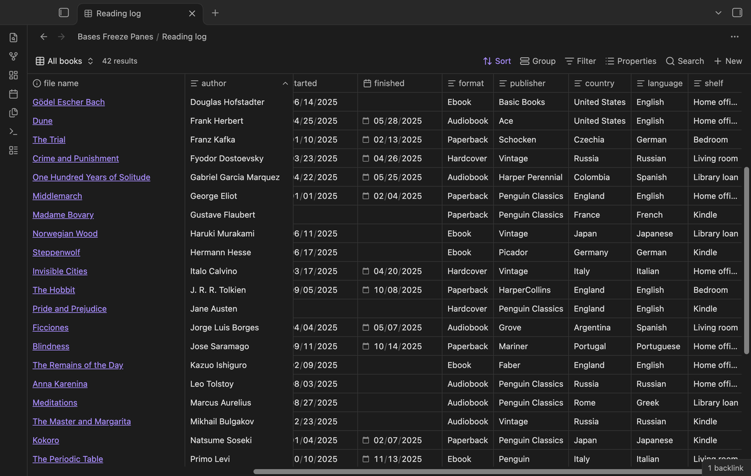Open the Properties toolbar option
The image size is (751, 476).
pyautogui.click(x=631, y=61)
